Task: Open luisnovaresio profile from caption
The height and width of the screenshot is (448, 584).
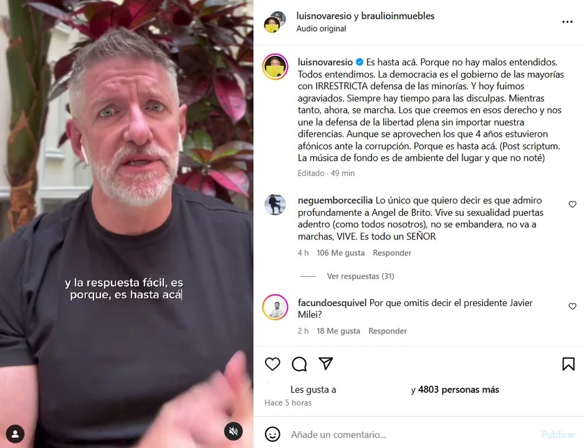Action: [x=325, y=62]
